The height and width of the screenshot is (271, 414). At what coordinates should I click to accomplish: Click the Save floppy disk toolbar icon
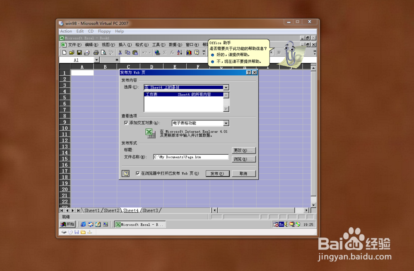79,53
